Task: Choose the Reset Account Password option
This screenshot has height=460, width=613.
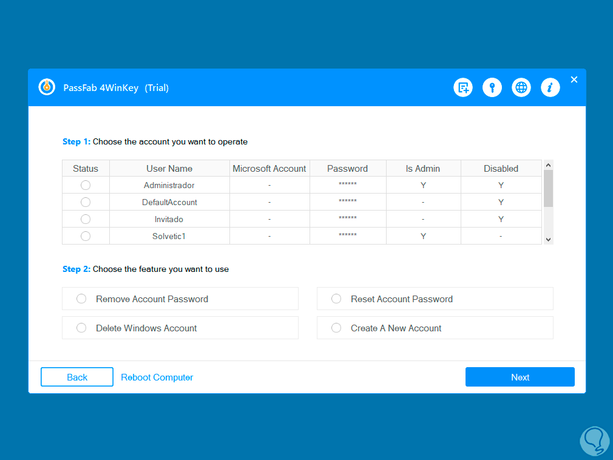Action: [435, 299]
